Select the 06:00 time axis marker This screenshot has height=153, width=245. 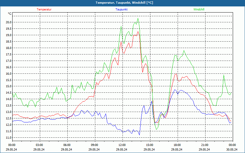coord(67,145)
